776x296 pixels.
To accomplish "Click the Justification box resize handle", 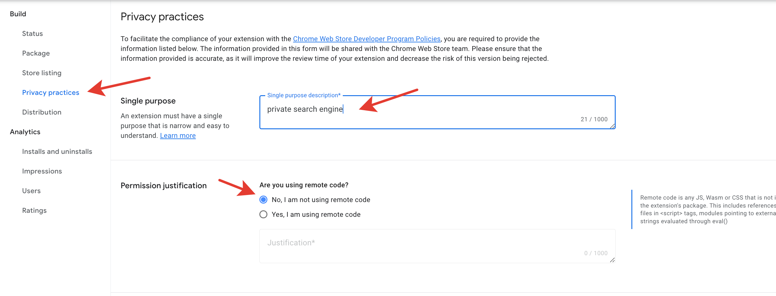I will point(612,260).
